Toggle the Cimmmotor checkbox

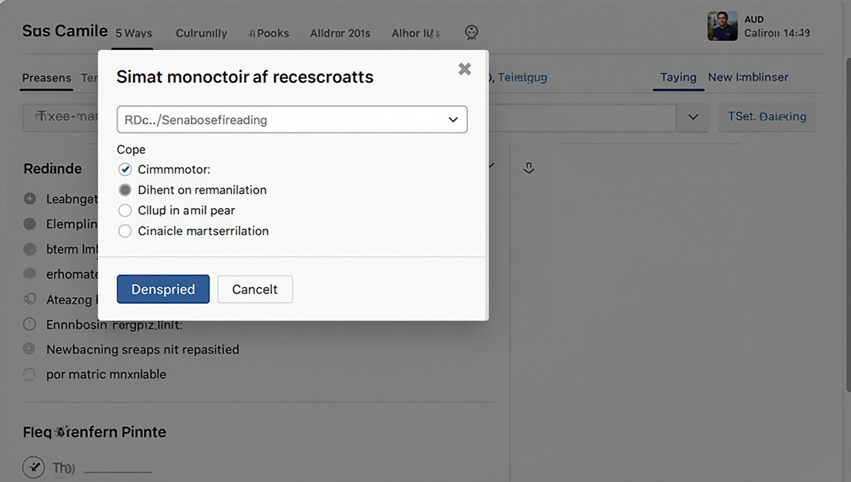tap(125, 169)
